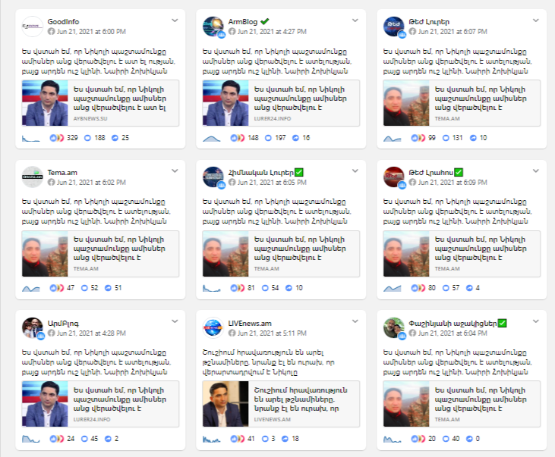This screenshot has width=555, height=457.
Task: Click the comment icon on LIVEnews.am post
Action: (265, 439)
